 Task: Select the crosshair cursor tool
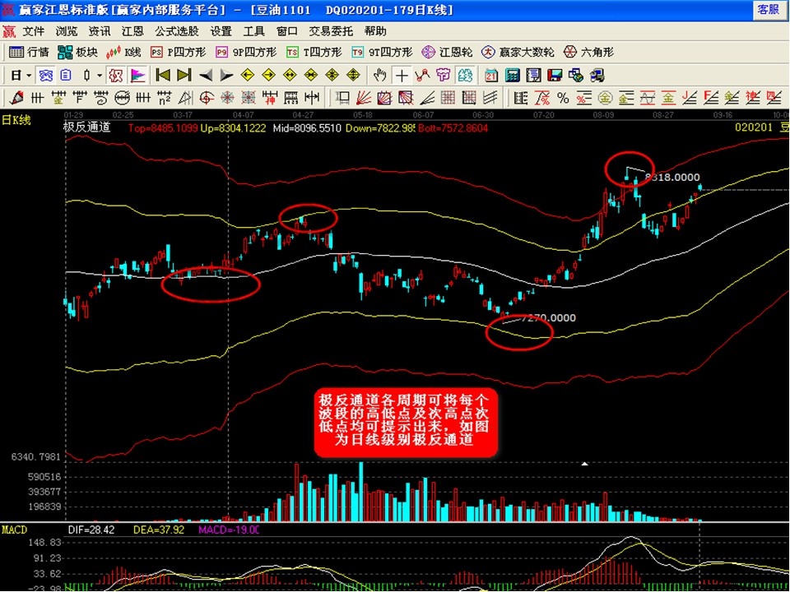pos(401,76)
